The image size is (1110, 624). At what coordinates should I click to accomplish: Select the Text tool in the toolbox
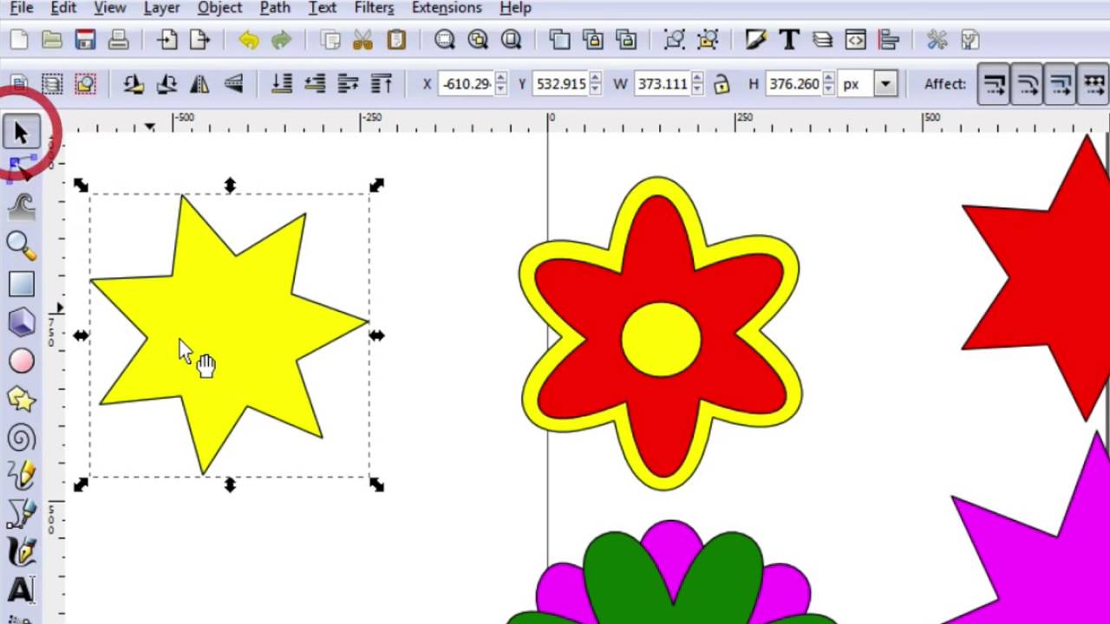21,590
